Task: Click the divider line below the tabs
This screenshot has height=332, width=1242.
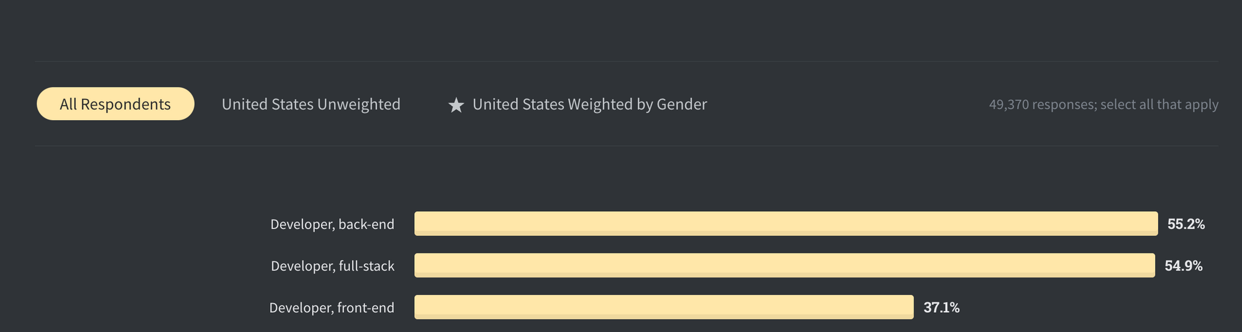Action: 627,146
